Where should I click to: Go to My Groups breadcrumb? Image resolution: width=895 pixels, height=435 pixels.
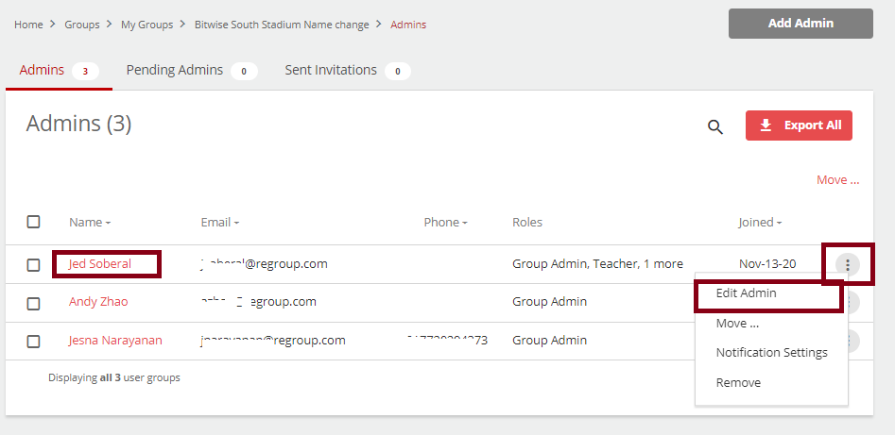tap(146, 25)
